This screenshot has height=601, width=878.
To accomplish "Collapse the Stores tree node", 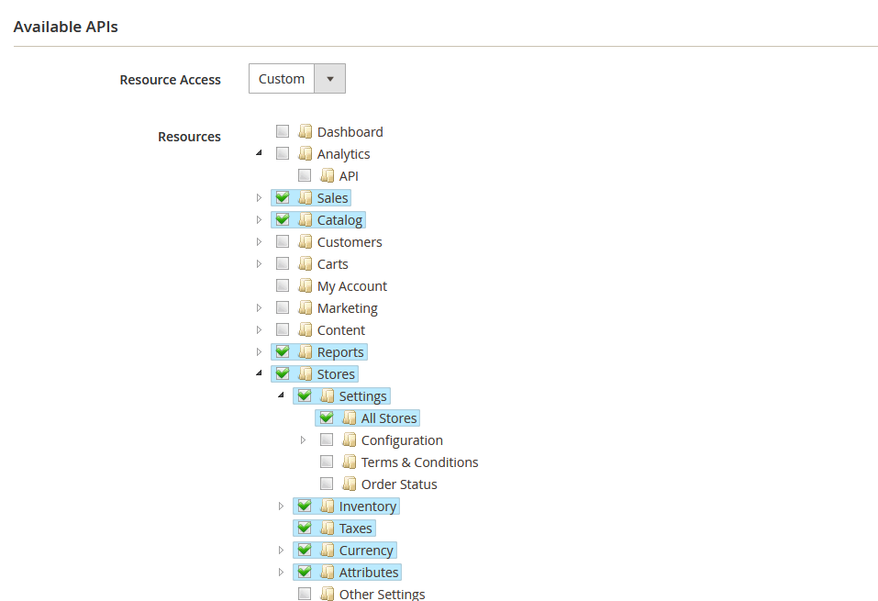I will 259,373.
